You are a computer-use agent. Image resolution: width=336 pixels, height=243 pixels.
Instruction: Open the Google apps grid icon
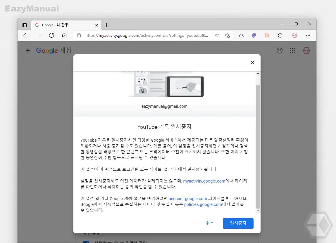[x=292, y=51]
